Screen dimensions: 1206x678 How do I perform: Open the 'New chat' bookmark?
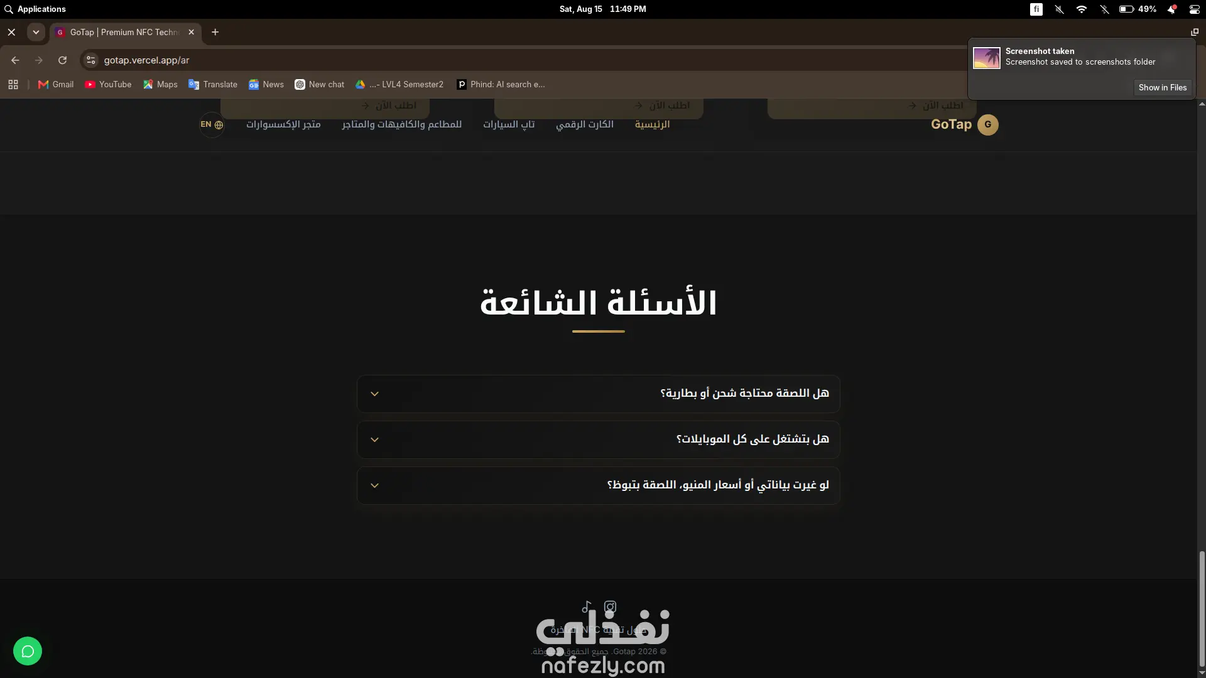[x=320, y=84]
